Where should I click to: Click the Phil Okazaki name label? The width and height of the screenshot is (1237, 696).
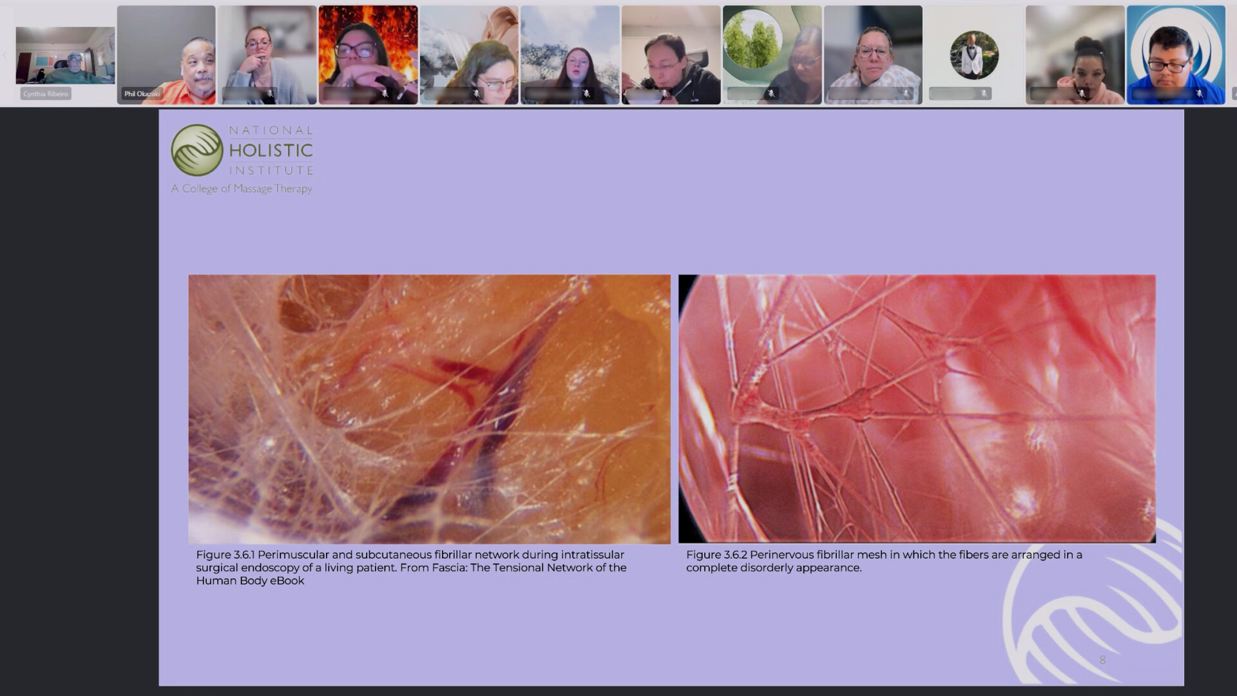[142, 94]
